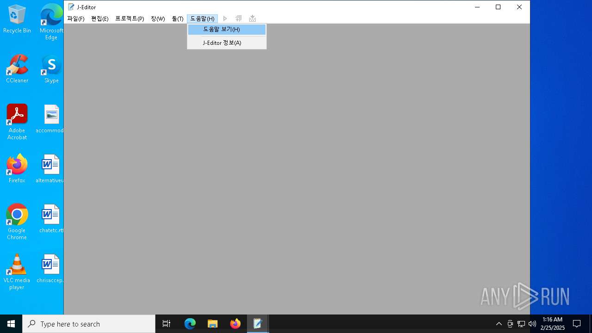
Task: Open Google Chrome desktop shortcut
Action: 17,222
